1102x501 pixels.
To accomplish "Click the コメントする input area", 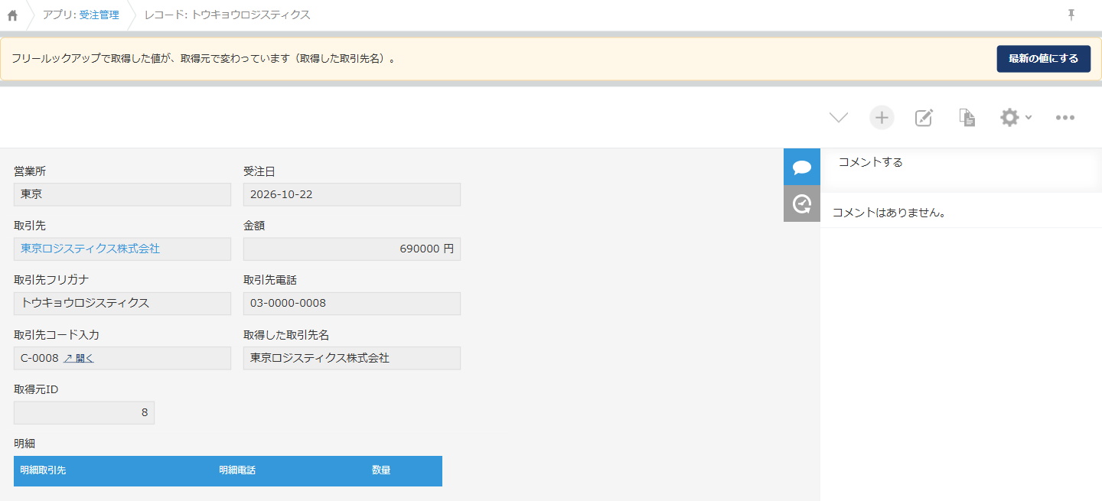I will 961,169.
